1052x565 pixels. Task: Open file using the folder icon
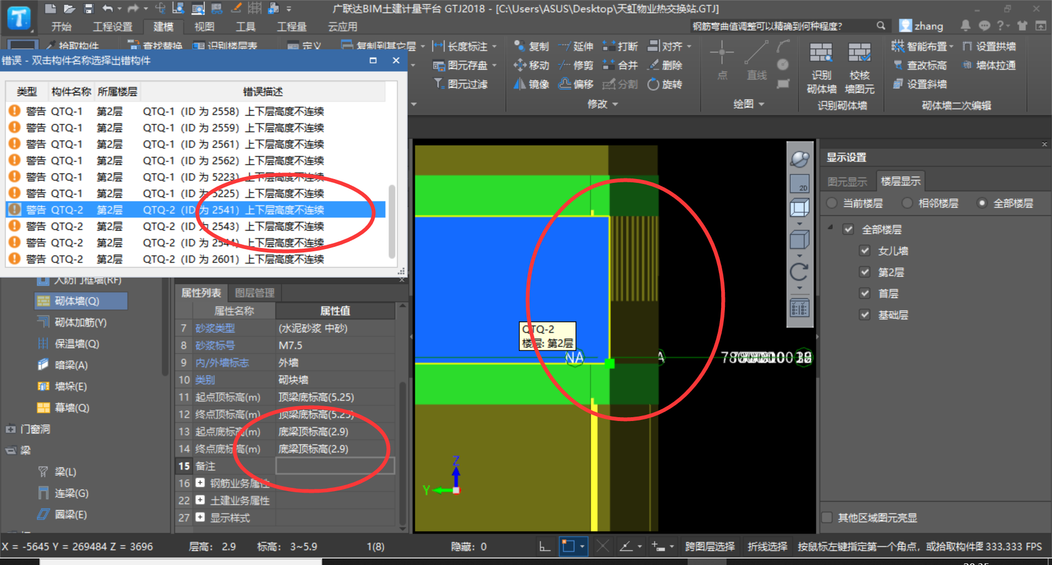69,8
